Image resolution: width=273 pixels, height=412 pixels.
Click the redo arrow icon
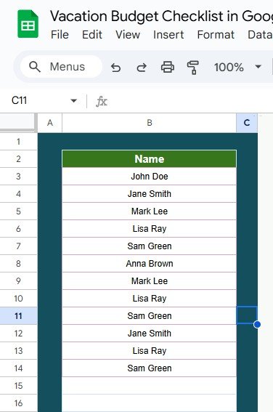(x=142, y=68)
